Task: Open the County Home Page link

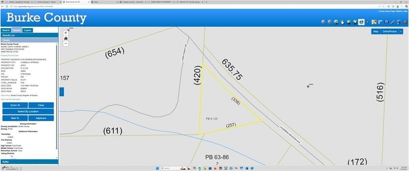Action: pyautogui.click(x=387, y=12)
